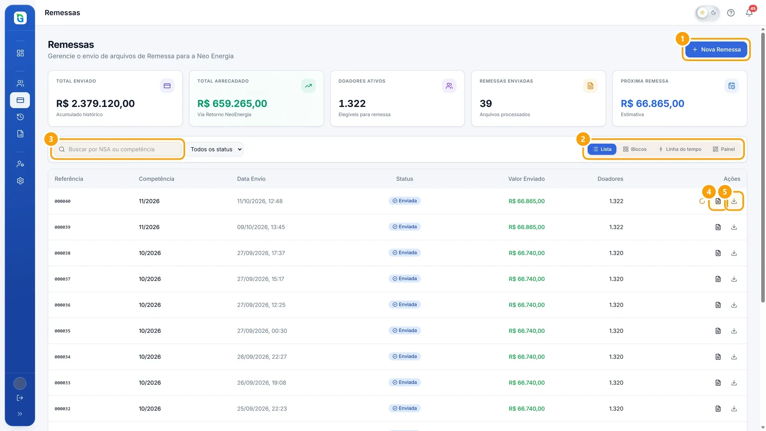Click the Nova Remessa button
766x431 pixels.
(716, 49)
